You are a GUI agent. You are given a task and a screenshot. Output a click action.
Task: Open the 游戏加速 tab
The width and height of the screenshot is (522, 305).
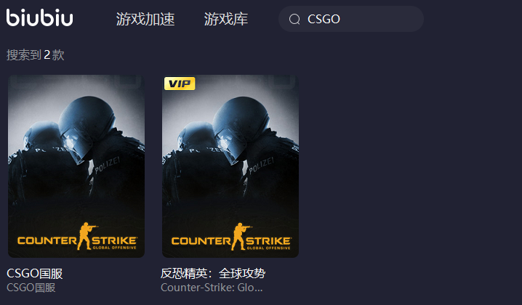[x=145, y=19]
